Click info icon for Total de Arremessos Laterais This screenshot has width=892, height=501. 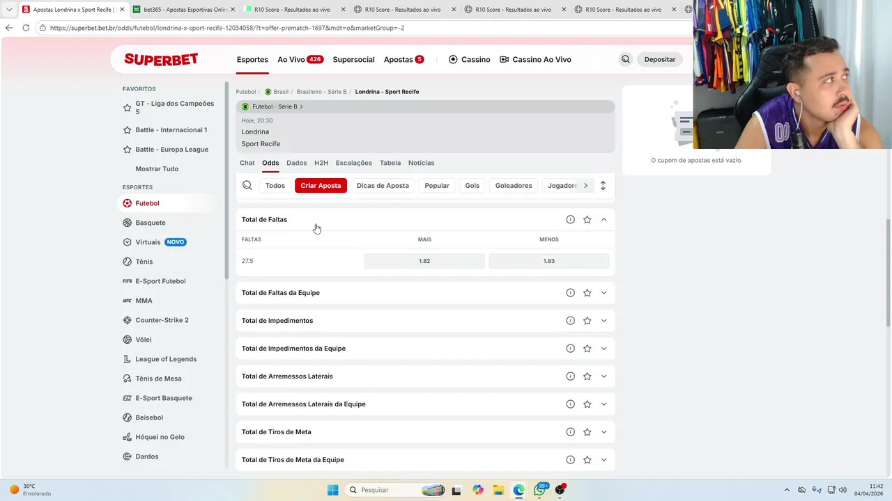point(570,376)
